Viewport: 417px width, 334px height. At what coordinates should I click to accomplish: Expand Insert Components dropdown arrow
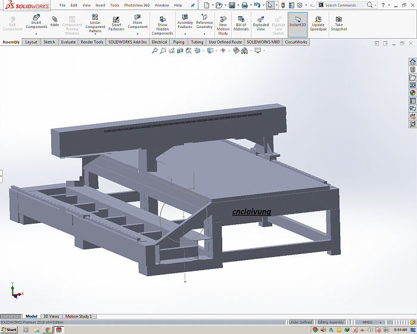pos(36,34)
